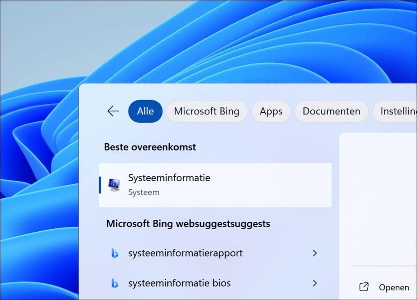417x300 pixels.
Task: Click the Systeeminformatie computer icon
Action: pyautogui.click(x=114, y=185)
